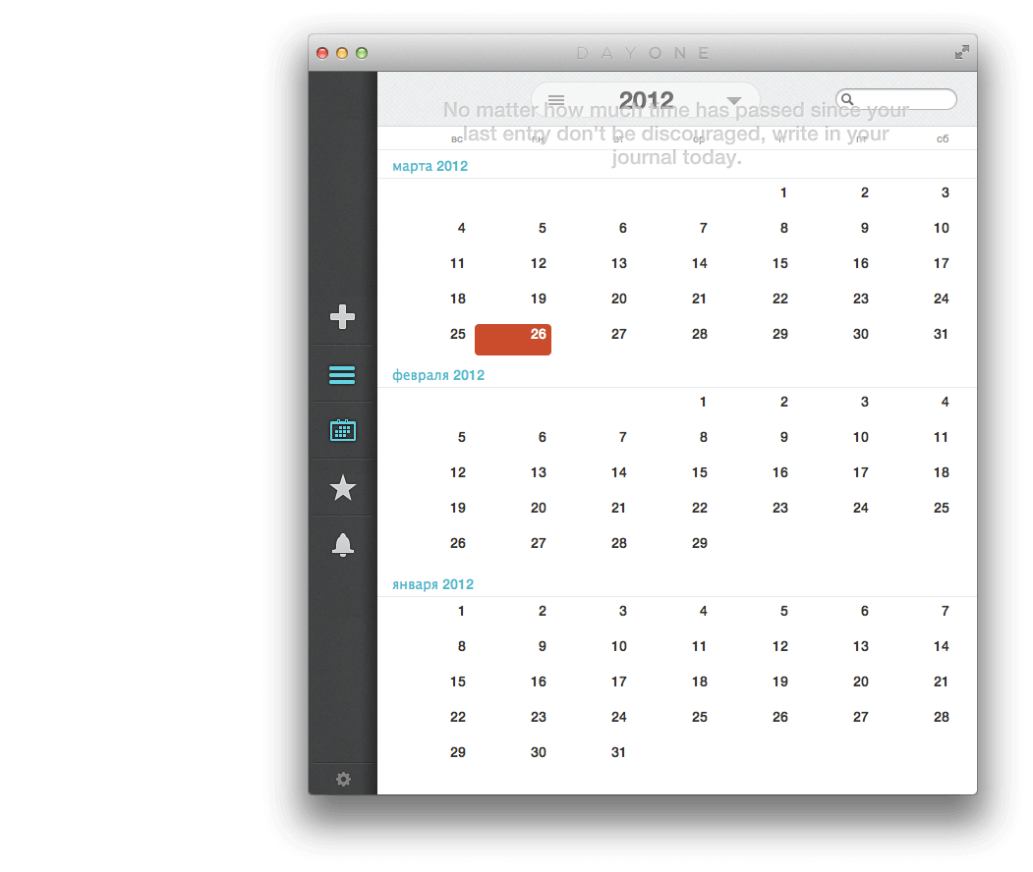Select January 22 in the calendar

click(x=457, y=718)
